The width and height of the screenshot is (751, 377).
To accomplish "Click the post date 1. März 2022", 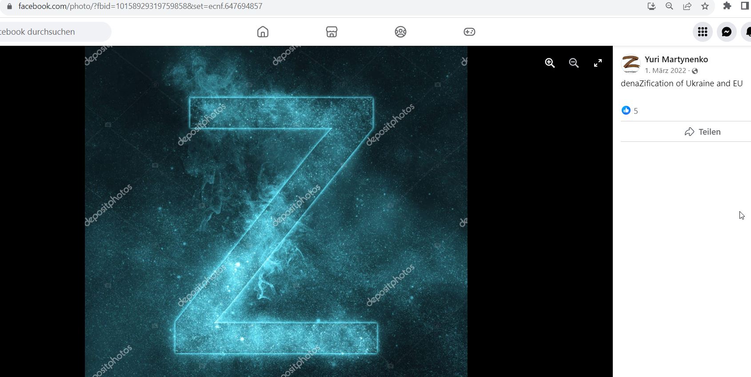I will tap(665, 71).
